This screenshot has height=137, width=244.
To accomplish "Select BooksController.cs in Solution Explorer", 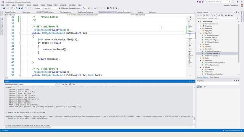I will point(213,53).
